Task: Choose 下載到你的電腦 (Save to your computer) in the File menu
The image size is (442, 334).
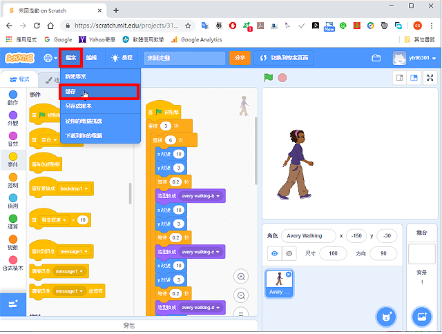Action: [100, 136]
